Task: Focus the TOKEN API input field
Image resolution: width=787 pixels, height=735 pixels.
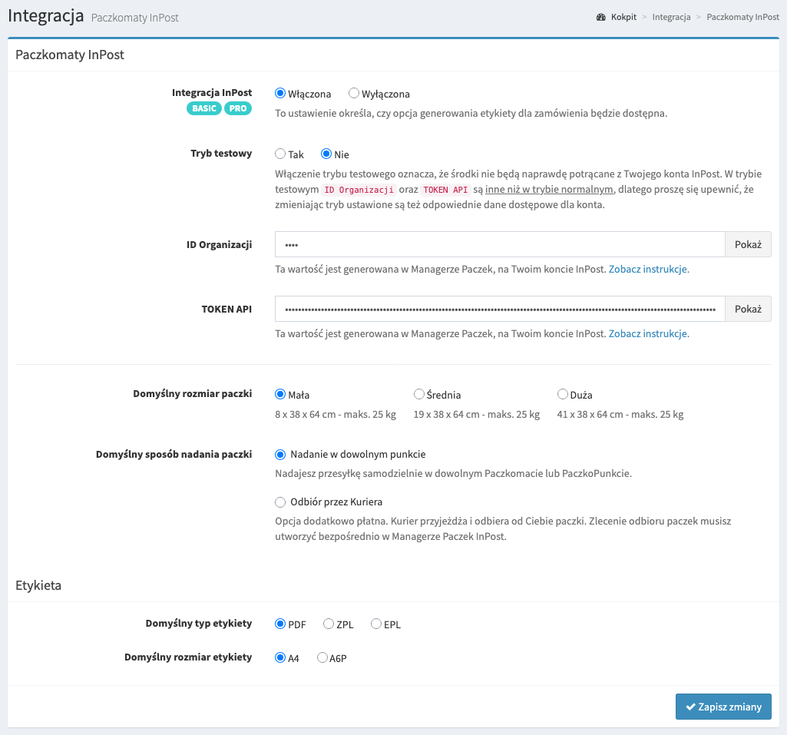Action: point(499,310)
